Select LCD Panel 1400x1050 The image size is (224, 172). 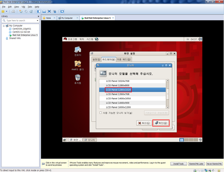pyautogui.click(x=133, y=98)
